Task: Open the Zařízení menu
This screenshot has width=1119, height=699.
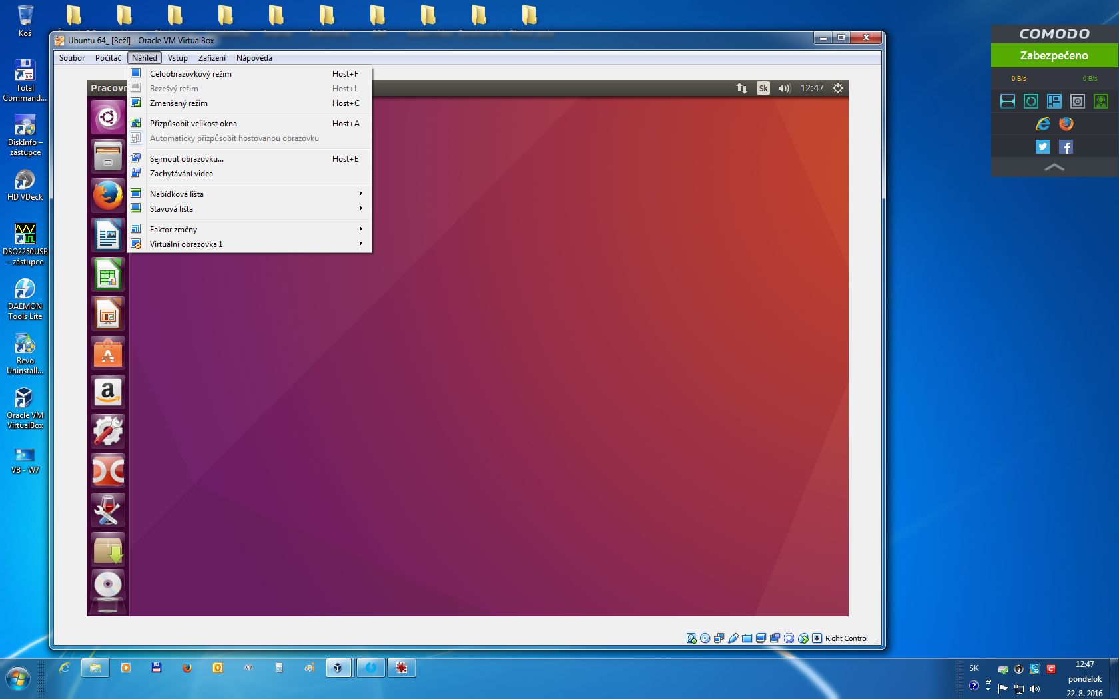Action: [212, 58]
